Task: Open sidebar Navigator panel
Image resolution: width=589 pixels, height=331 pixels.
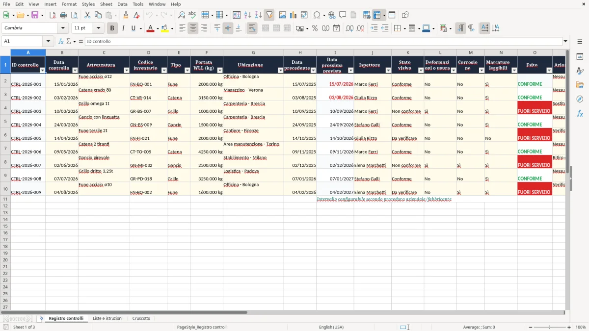Action: tap(580, 99)
